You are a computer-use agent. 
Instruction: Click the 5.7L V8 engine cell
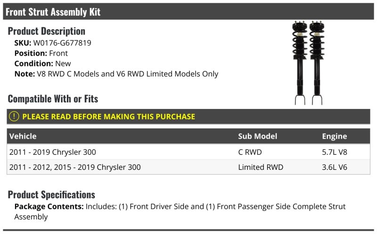(335, 152)
